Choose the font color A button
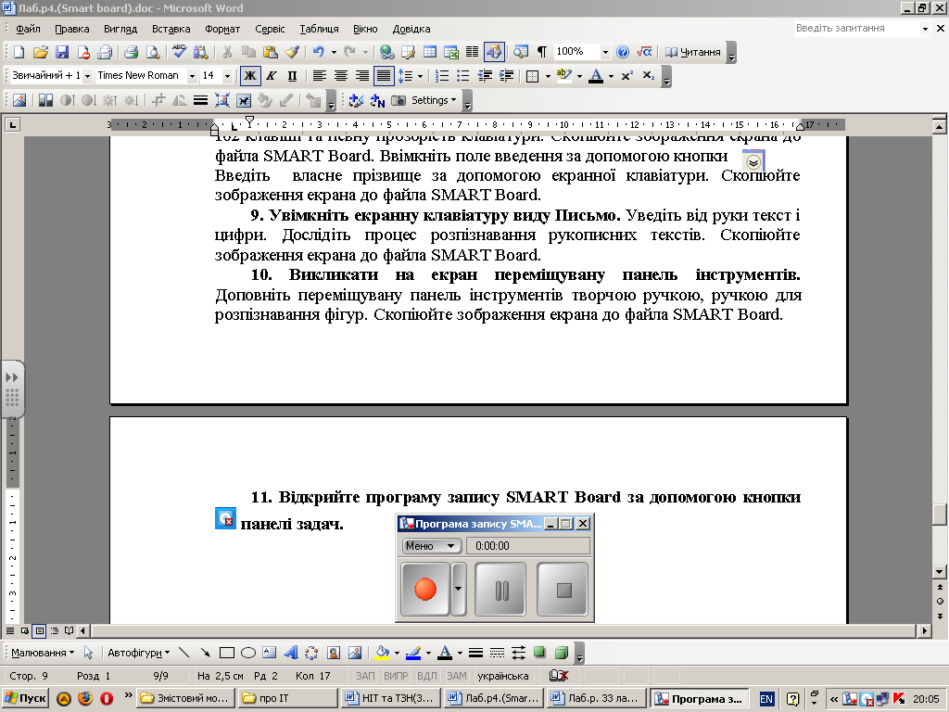The width and height of the screenshot is (949, 712). pyautogui.click(x=596, y=76)
